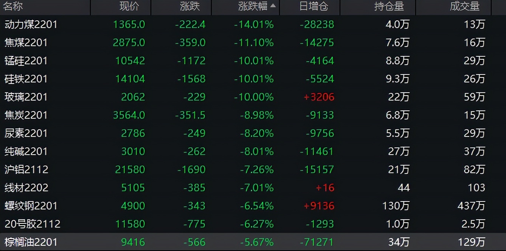Viewport: 506px width, 251px height.
Task: Open the 纯碱2201 contract
Action: tap(26, 152)
